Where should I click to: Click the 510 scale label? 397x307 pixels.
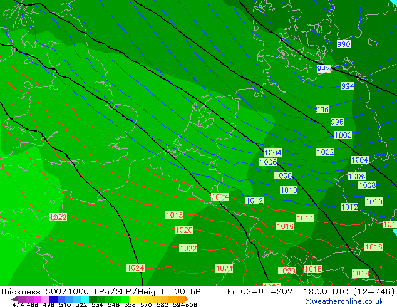pyautogui.click(x=65, y=304)
